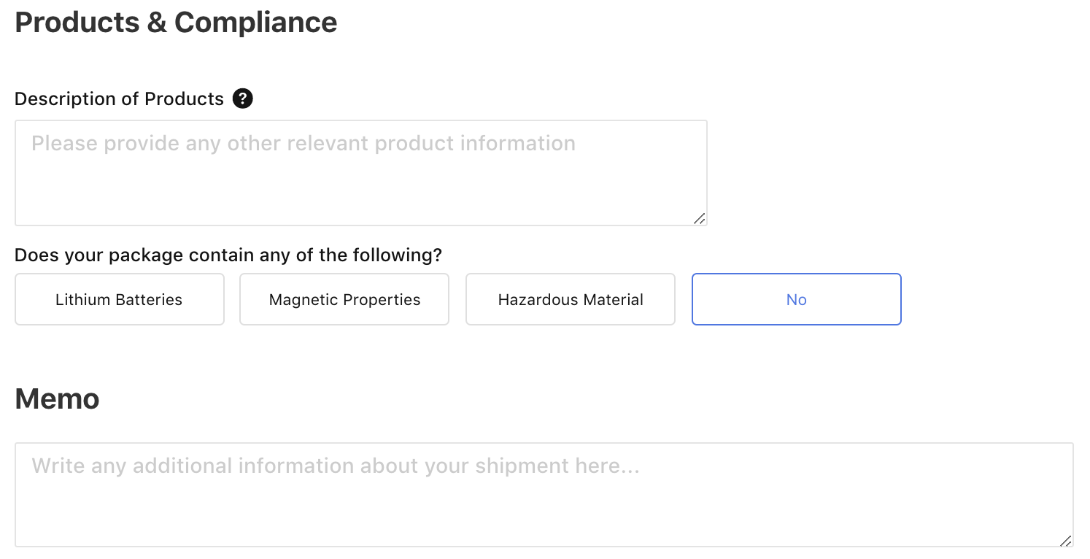Choose the Hazardous Material option
This screenshot has height=559, width=1090.
pyautogui.click(x=571, y=299)
